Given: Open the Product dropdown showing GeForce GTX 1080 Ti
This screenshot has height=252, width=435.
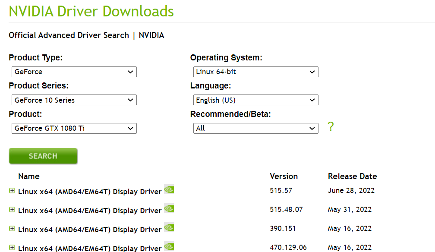Looking at the screenshot, I should pos(74,129).
